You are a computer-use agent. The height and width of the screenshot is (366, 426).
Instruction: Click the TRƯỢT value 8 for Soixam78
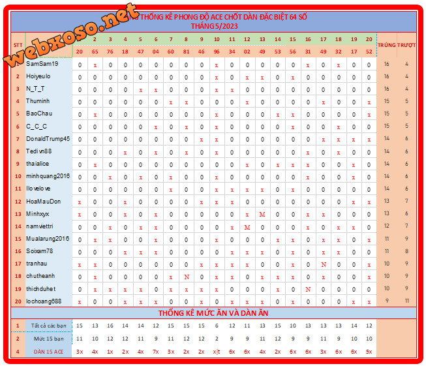click(x=406, y=251)
